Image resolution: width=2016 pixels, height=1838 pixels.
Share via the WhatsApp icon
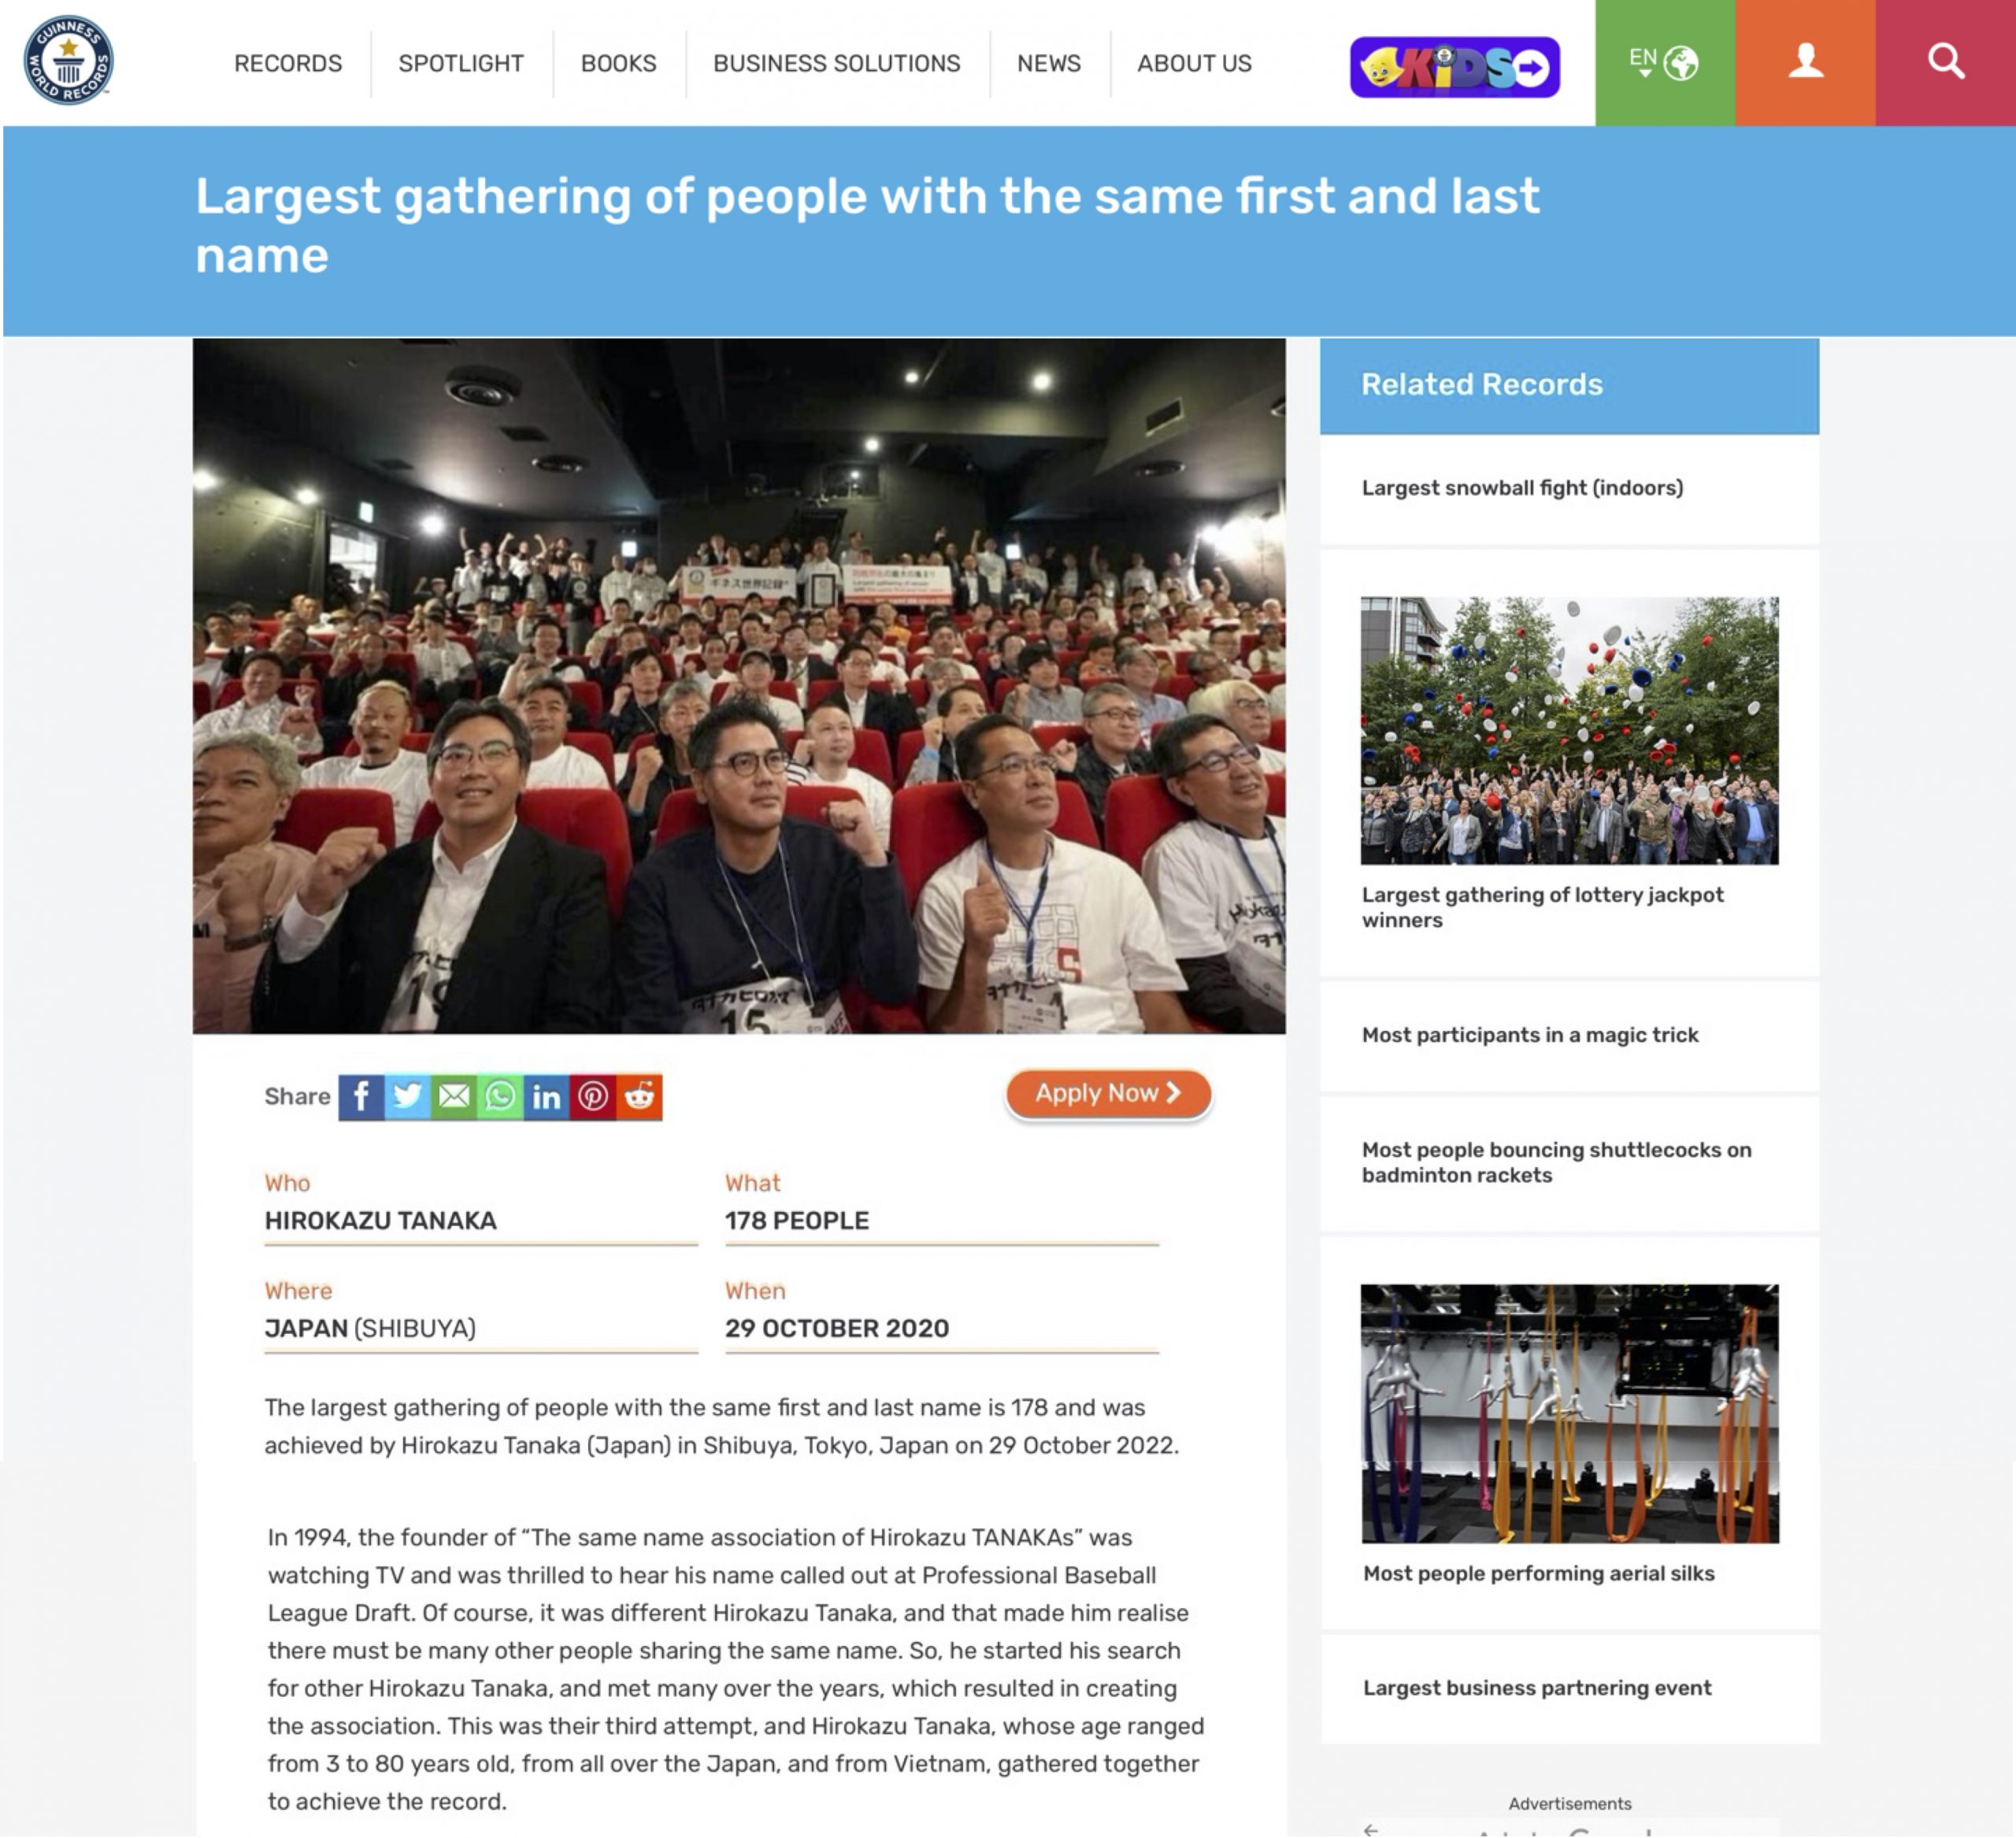coord(500,1097)
